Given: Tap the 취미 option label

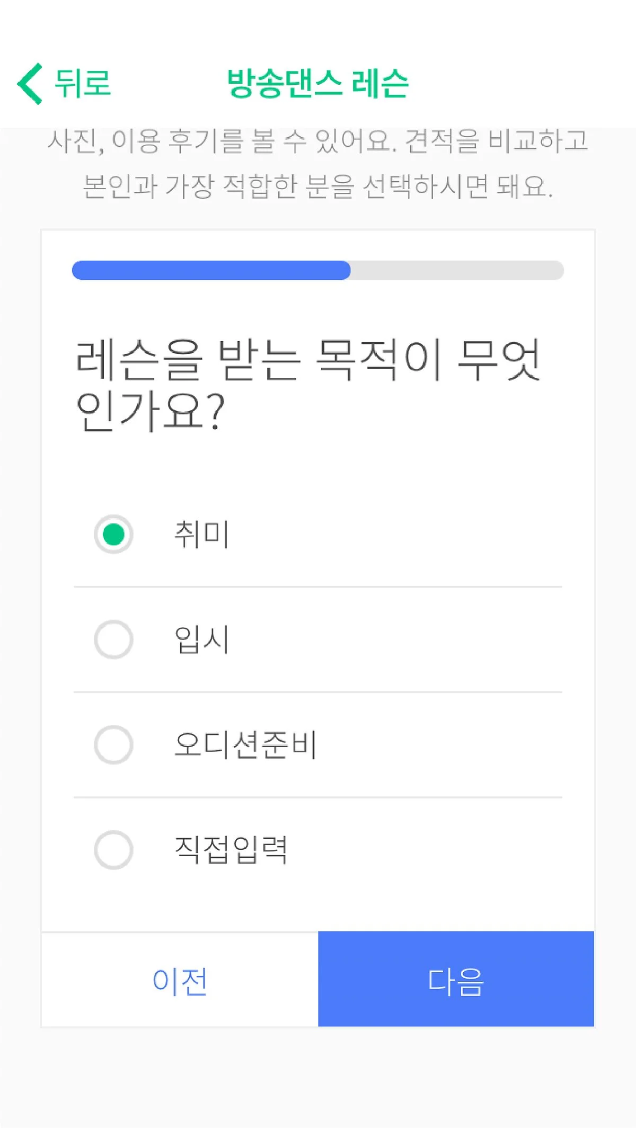Looking at the screenshot, I should click(202, 534).
